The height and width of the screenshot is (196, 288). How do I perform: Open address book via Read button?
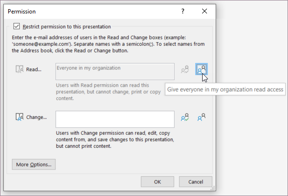pos(29,69)
